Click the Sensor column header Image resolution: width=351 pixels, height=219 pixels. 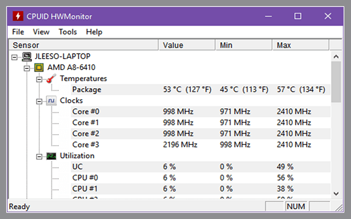coord(84,45)
